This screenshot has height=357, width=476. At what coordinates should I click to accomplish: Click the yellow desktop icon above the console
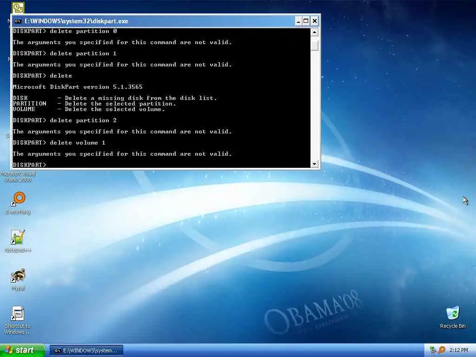18,7
